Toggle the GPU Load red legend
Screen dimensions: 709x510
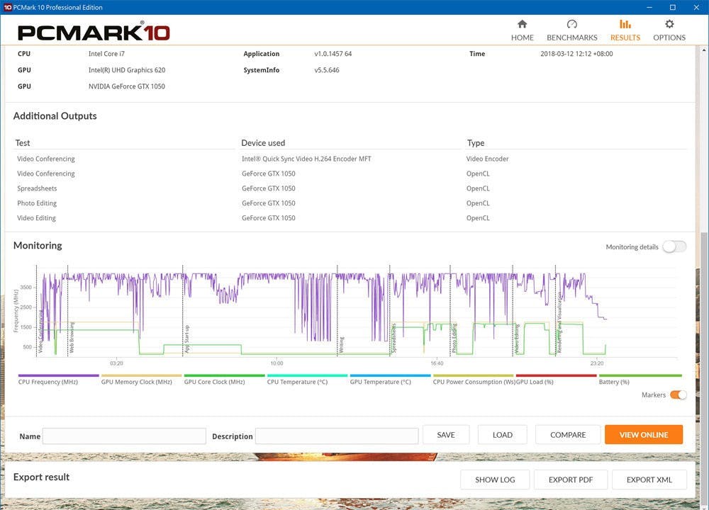coord(556,375)
